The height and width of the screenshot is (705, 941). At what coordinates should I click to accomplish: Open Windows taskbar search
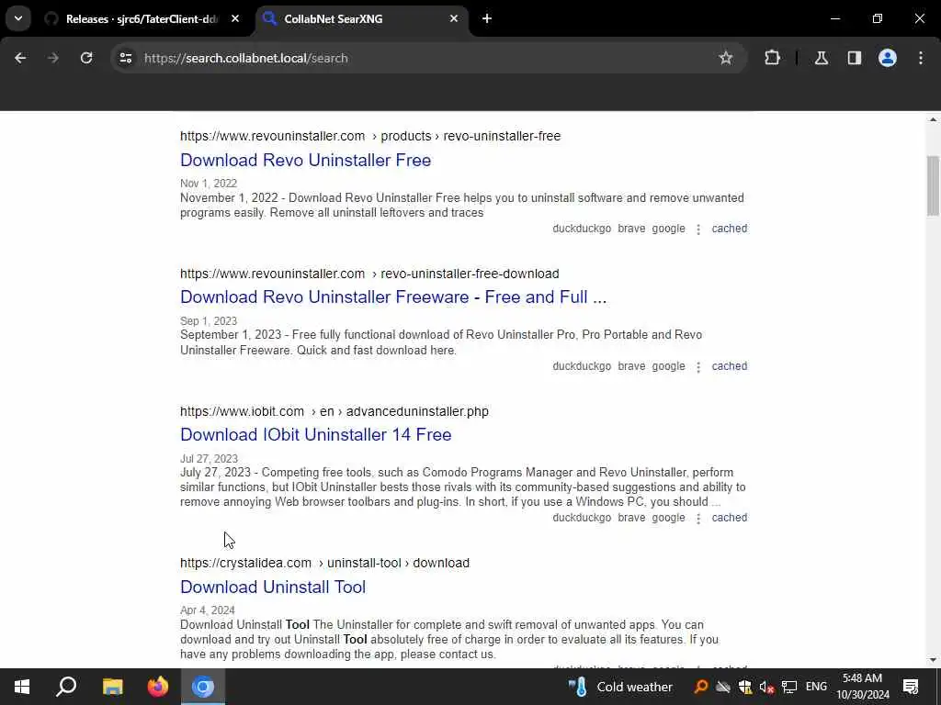pyautogui.click(x=66, y=687)
